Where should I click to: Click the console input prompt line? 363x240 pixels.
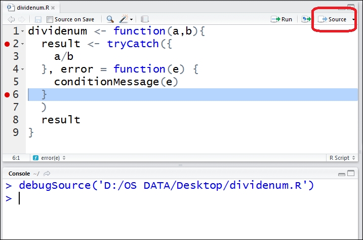coord(152,198)
